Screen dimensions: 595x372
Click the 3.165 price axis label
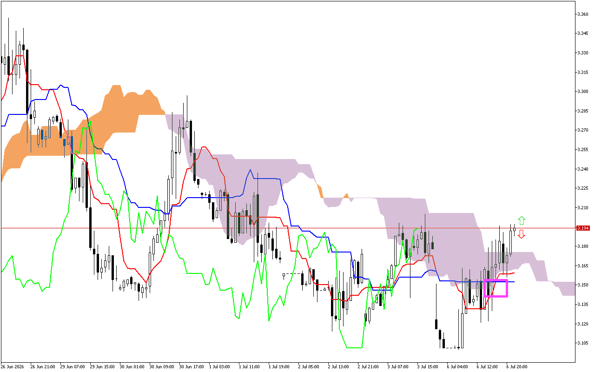(583, 266)
